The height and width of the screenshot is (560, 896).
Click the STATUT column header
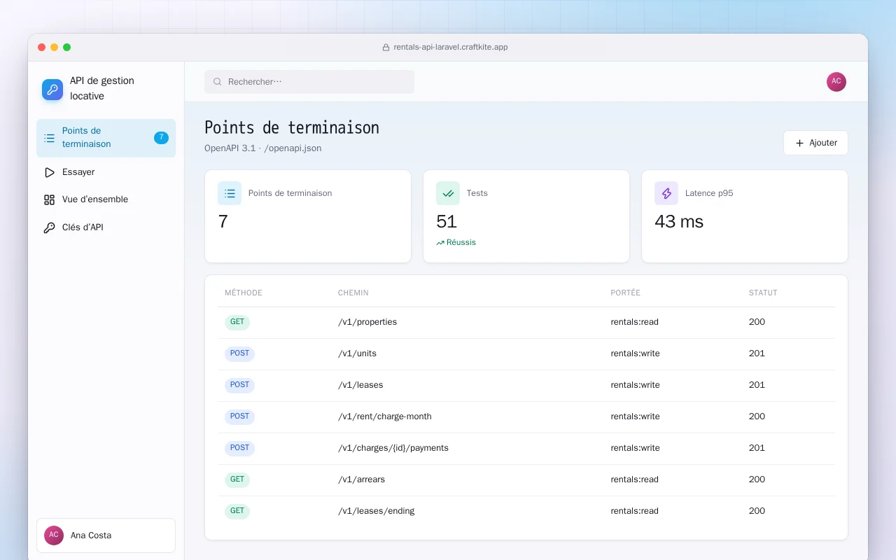[763, 293]
